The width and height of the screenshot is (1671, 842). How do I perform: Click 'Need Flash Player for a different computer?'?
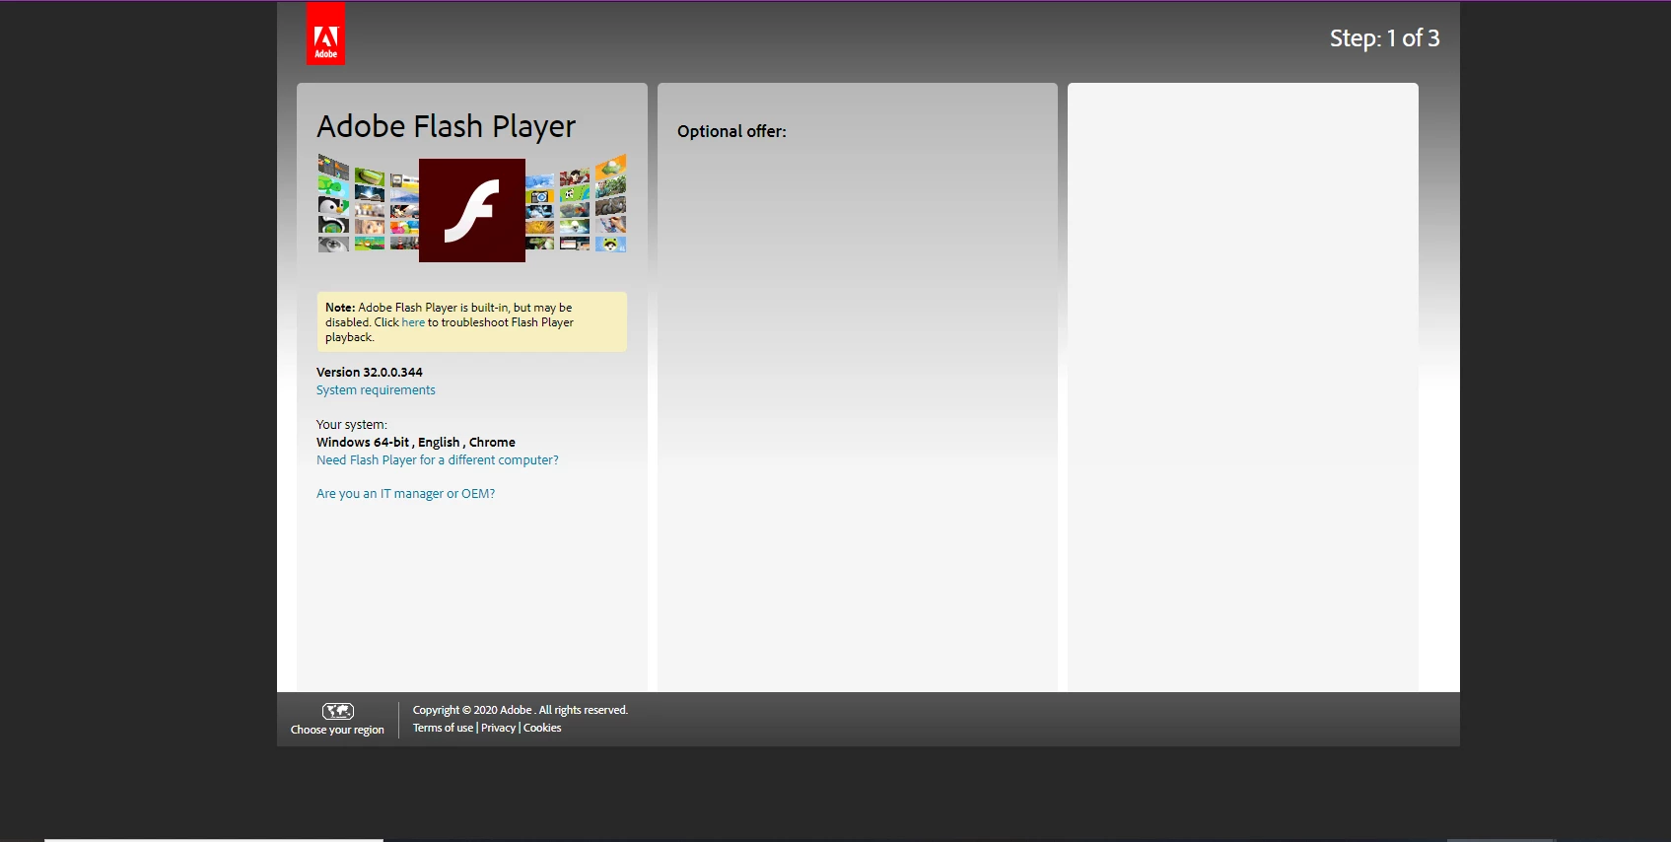[438, 460]
